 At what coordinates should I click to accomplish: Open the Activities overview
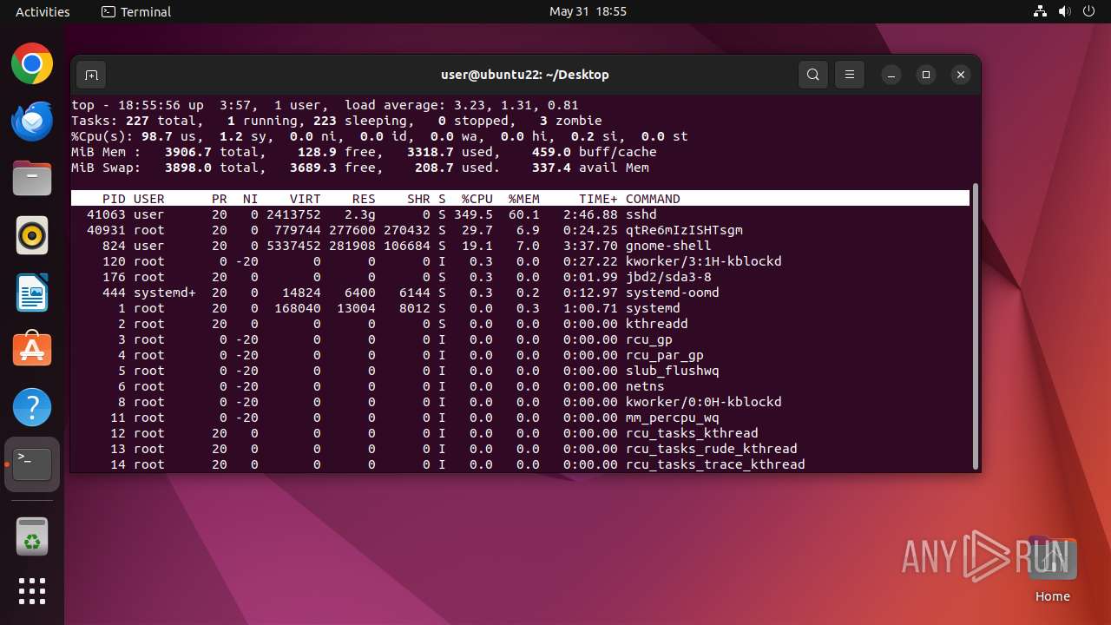tap(43, 11)
